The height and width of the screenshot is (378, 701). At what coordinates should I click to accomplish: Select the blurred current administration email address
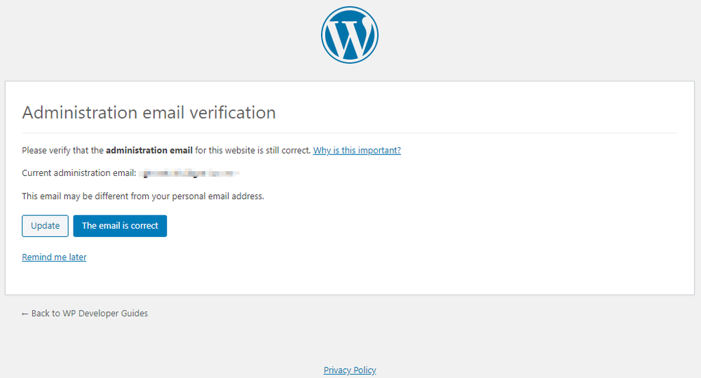click(189, 173)
